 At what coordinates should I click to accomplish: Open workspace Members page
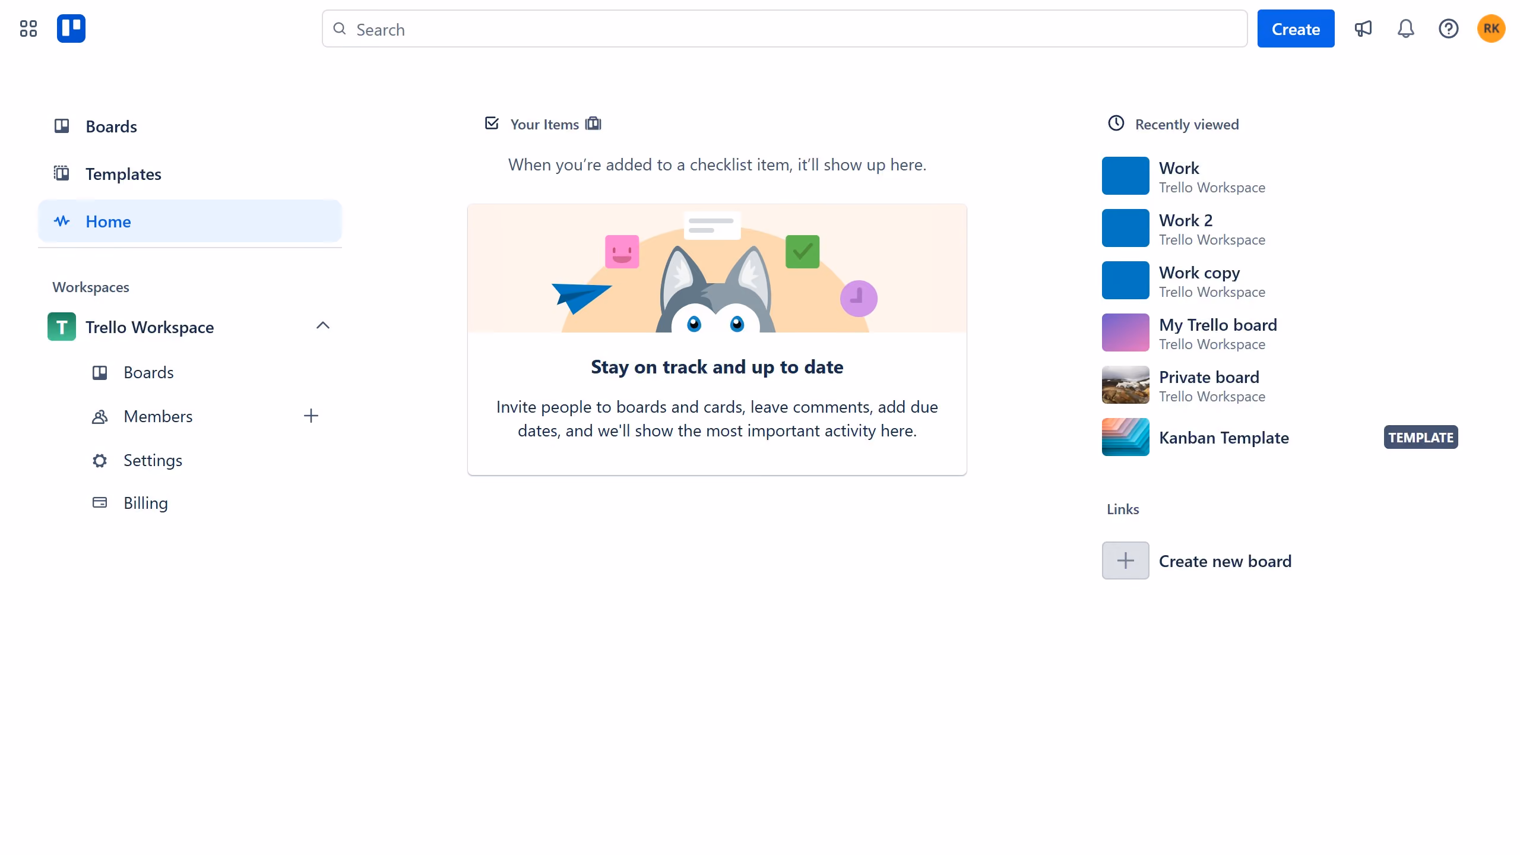[x=158, y=417]
